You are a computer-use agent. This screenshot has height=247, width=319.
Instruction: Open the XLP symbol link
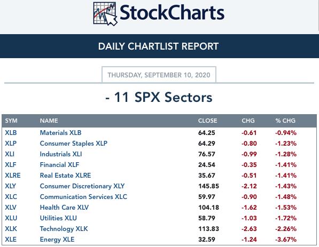pyautogui.click(x=11, y=144)
